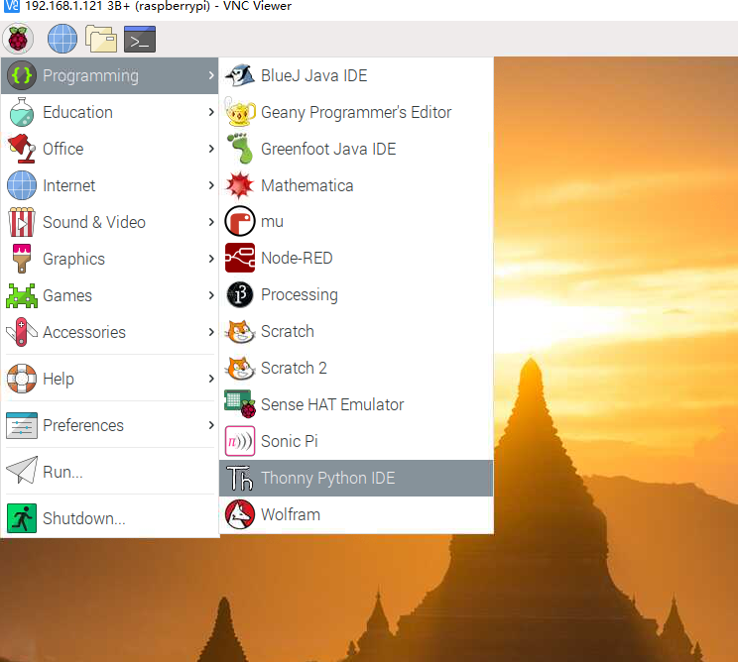Launch Mathematica from Programming submenu
738x662 pixels.
(356, 185)
